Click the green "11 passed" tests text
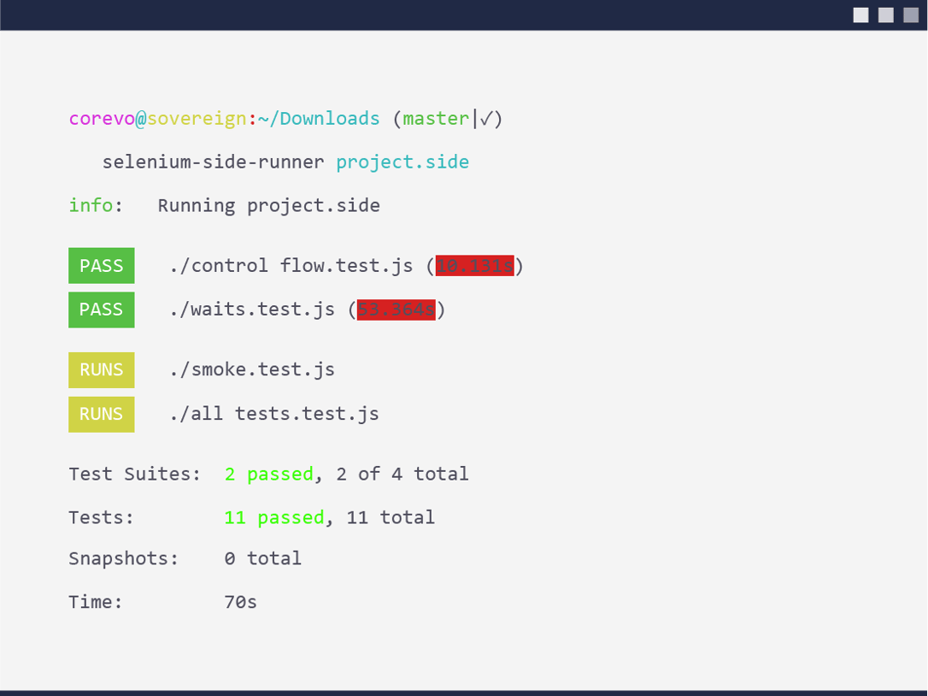928x696 pixels. pyautogui.click(x=274, y=518)
